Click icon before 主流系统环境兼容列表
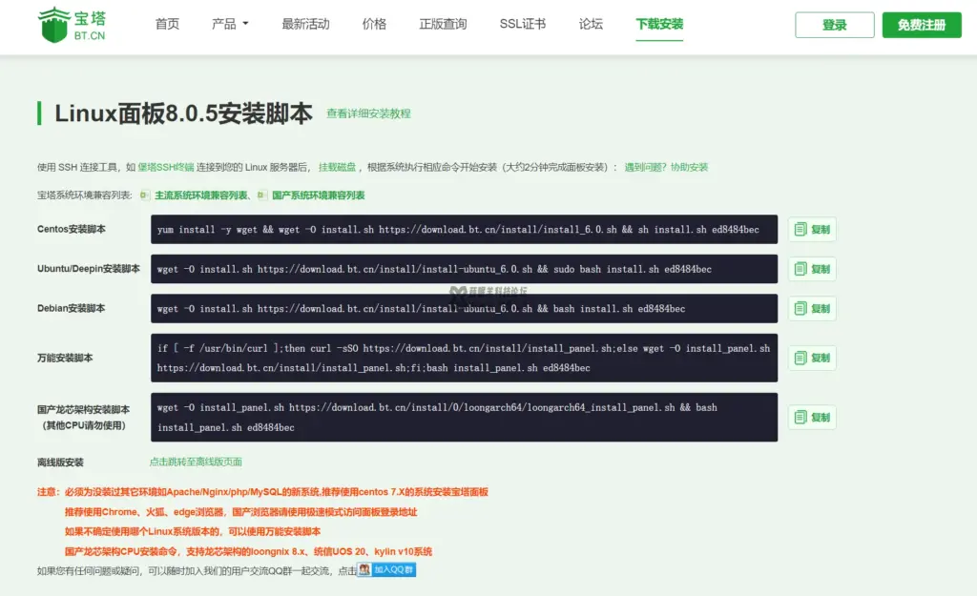The image size is (977, 596). (x=145, y=195)
